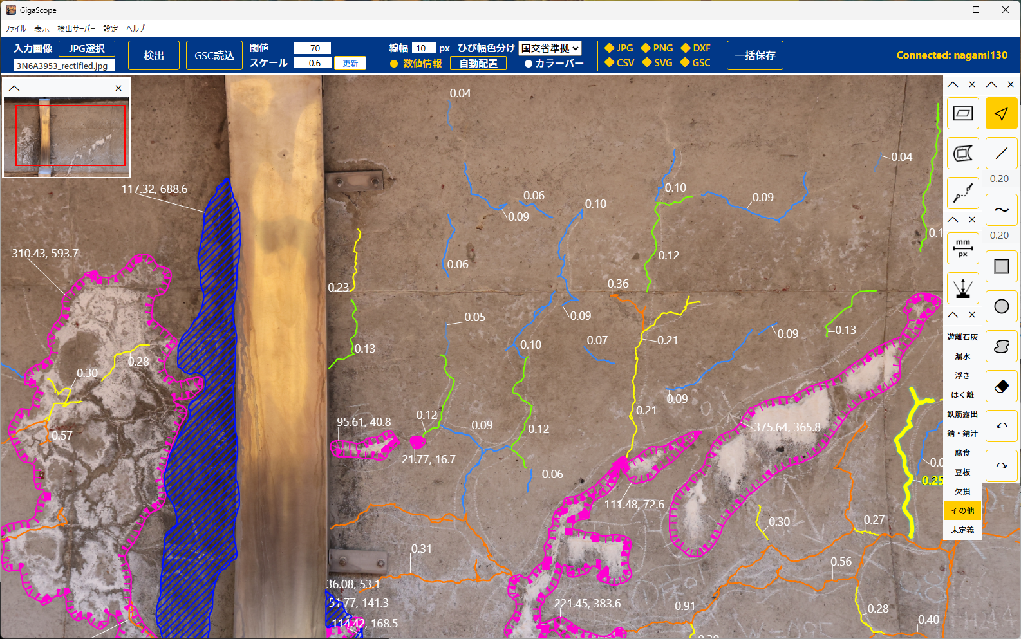Open the ひび幅色分け dropdown
This screenshot has height=639, width=1021.
tap(550, 48)
